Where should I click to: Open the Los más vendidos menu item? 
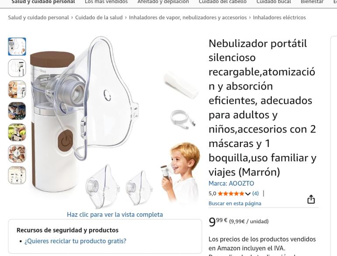click(106, 2)
